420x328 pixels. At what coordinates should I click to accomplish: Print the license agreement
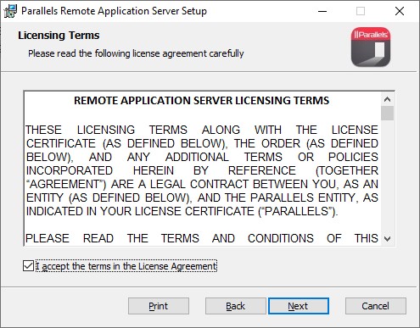[x=159, y=306]
